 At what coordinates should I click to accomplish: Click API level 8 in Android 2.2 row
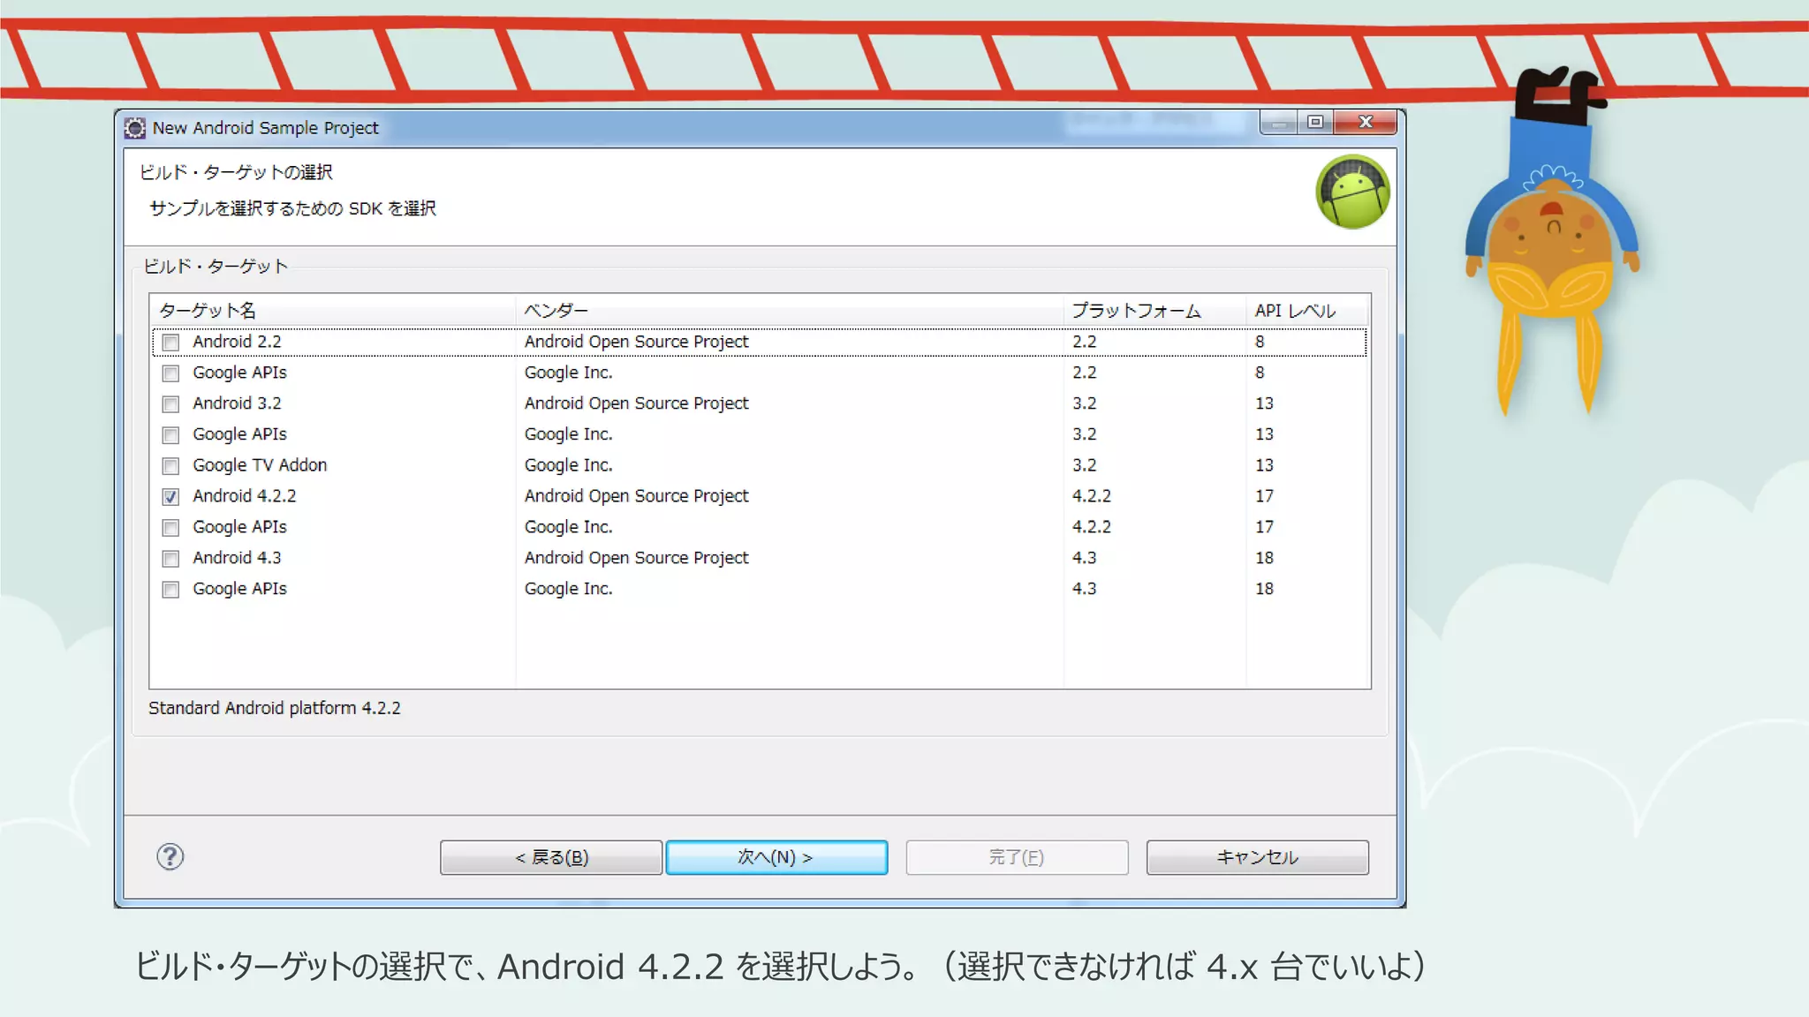(1260, 342)
